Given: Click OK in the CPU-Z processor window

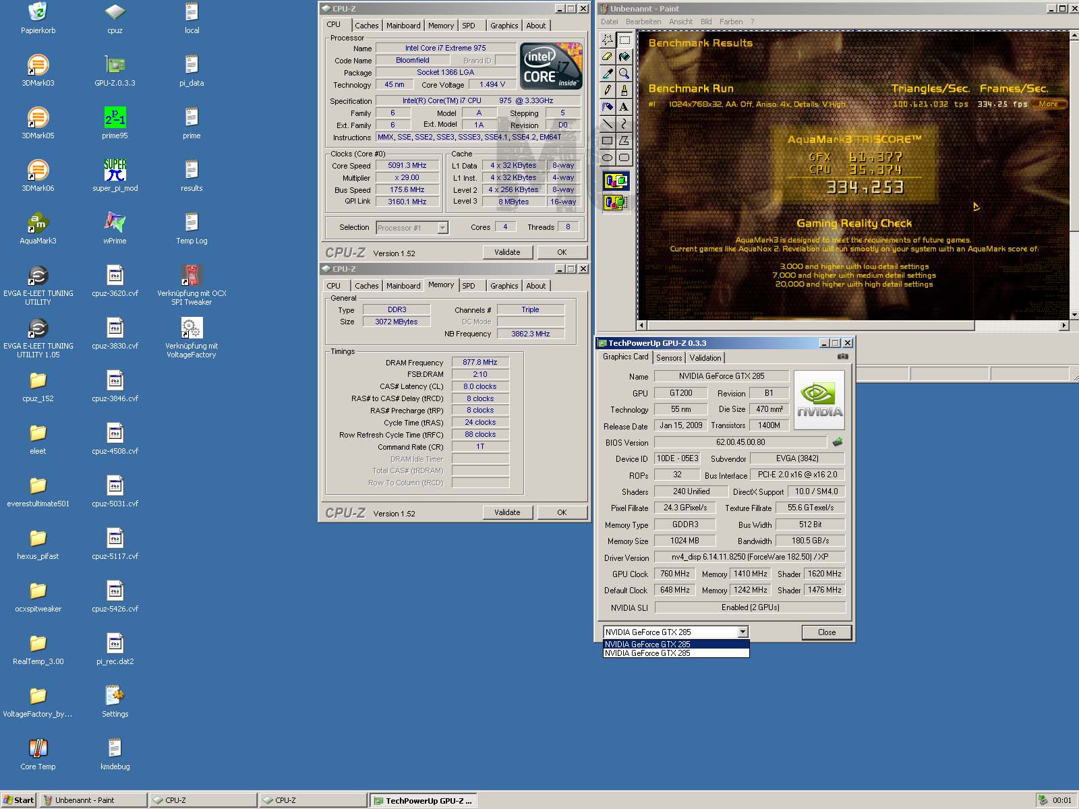Looking at the screenshot, I should (x=562, y=252).
